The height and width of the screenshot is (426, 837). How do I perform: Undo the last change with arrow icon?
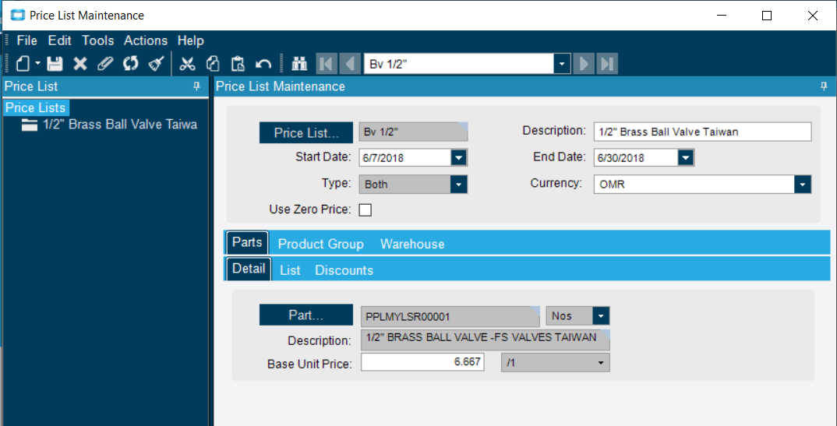coord(263,65)
